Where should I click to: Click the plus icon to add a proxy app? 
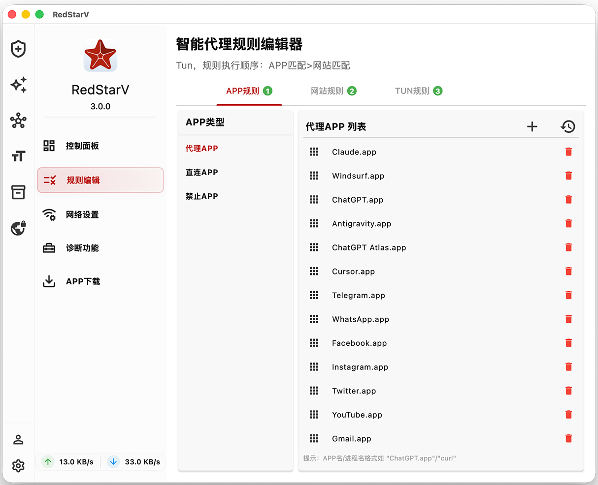532,126
